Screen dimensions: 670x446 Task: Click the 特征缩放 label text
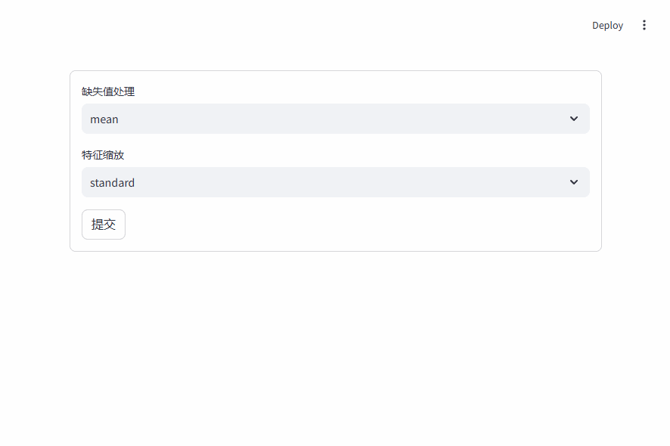coord(101,154)
